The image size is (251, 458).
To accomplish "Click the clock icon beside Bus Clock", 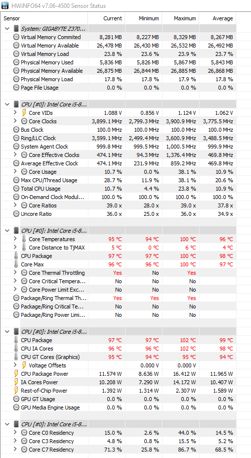I will coord(16,130).
